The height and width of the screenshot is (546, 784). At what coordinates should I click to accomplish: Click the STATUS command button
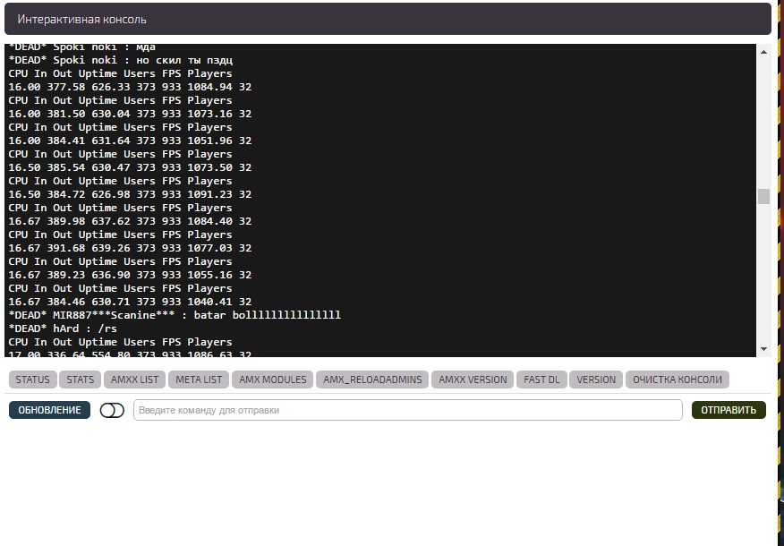32,380
